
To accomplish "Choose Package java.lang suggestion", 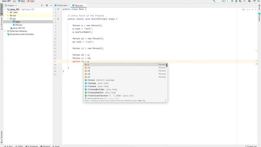I will click(125, 83).
